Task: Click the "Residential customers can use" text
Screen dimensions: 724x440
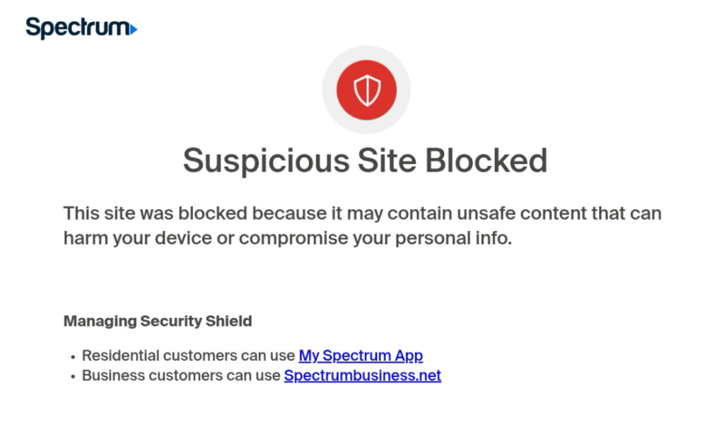Action: click(188, 355)
